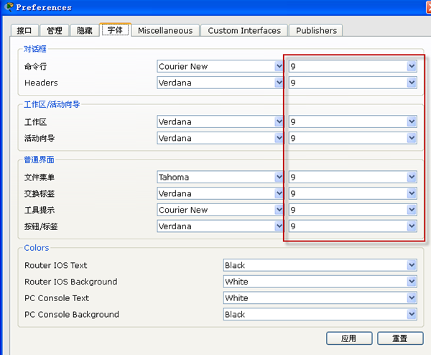
Task: Go to the Publishers tab
Action: click(x=316, y=30)
